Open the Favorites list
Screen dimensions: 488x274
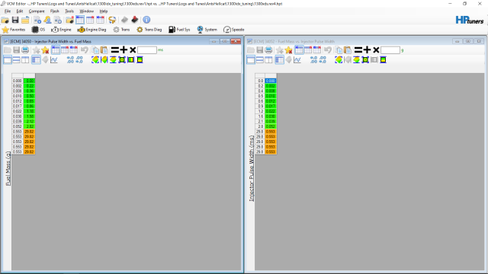pos(14,30)
